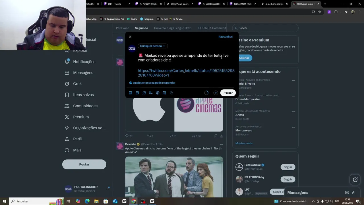
Task: Open Windows Start menu
Action: point(5,201)
